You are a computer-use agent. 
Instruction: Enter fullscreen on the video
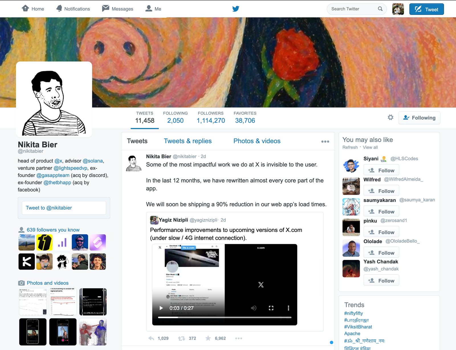pos(271,308)
